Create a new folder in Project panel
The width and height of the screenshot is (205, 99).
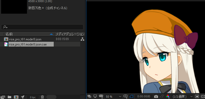(9, 97)
